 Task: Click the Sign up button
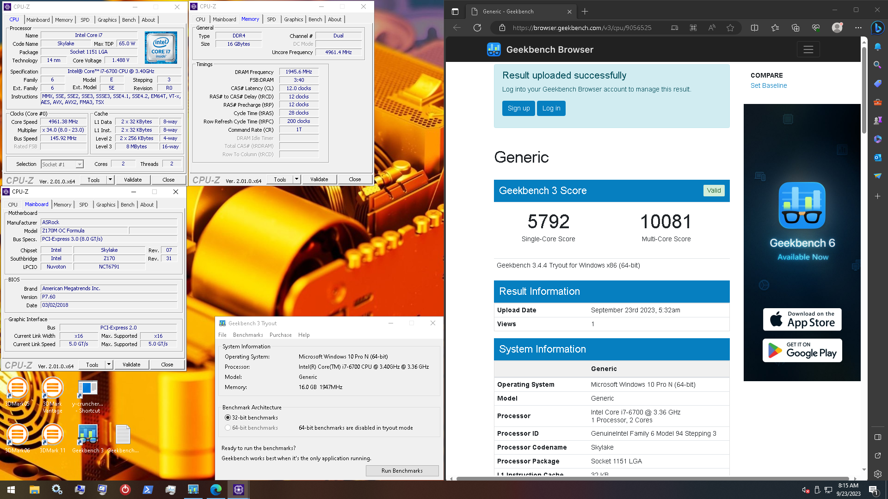pyautogui.click(x=518, y=109)
